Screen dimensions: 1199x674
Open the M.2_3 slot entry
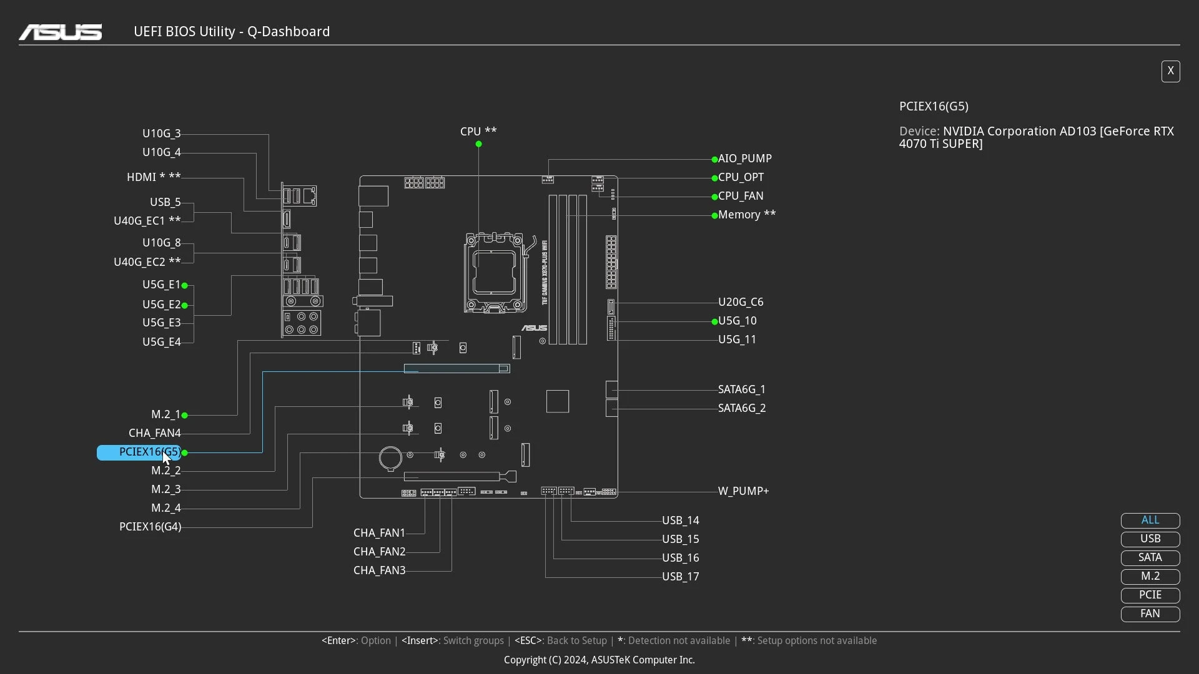[x=165, y=489]
